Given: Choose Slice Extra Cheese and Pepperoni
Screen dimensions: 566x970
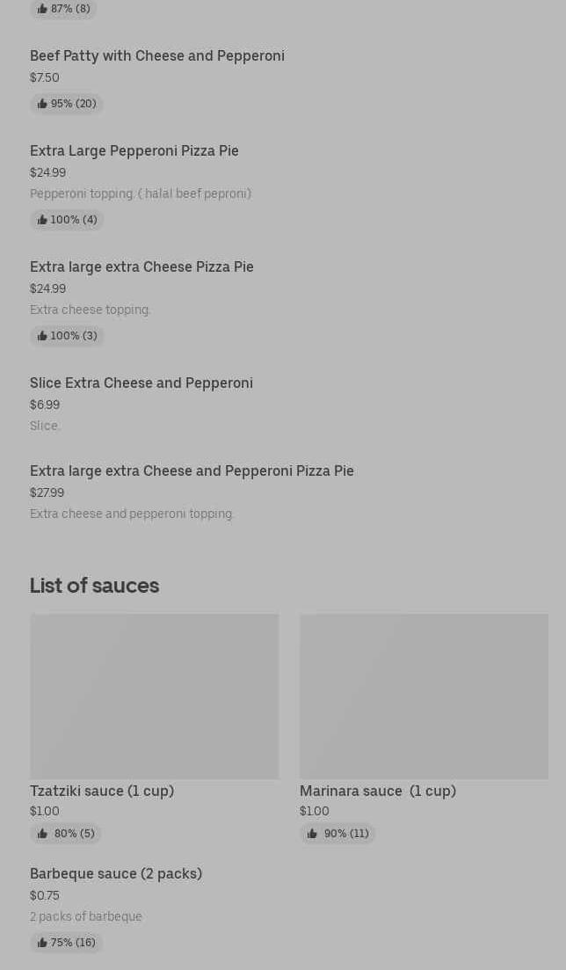Looking at the screenshot, I should [141, 383].
